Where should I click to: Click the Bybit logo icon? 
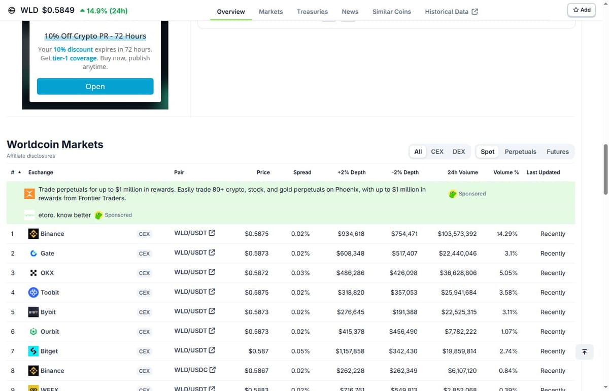(33, 312)
